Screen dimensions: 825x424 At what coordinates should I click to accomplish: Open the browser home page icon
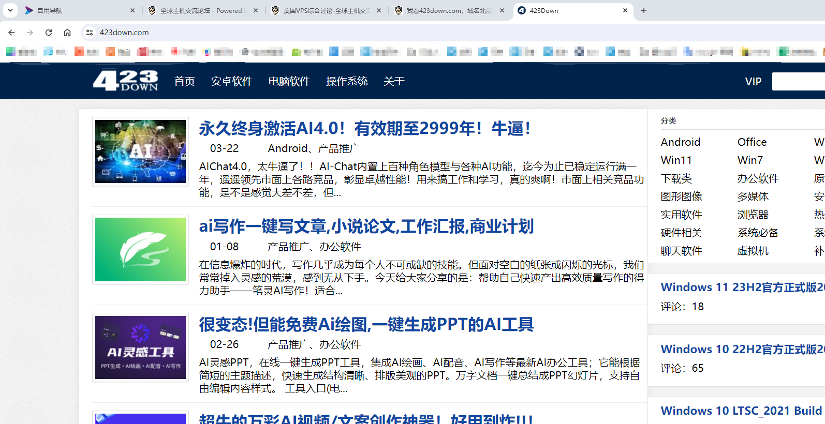[x=67, y=33]
